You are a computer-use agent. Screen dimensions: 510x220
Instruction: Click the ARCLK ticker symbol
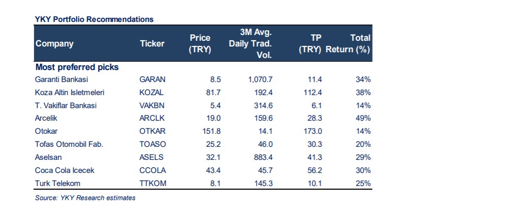click(152, 119)
